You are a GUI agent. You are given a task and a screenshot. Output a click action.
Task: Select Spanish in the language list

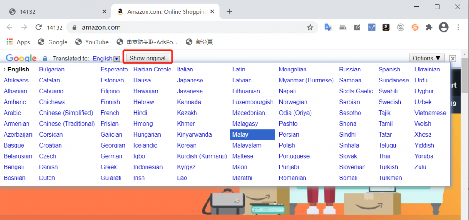tap(389, 70)
